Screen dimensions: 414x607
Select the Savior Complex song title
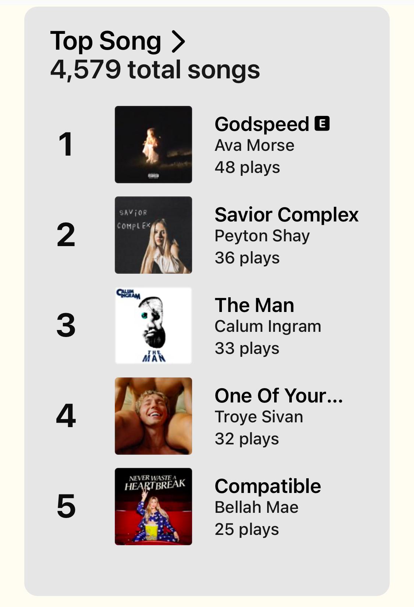tap(287, 215)
